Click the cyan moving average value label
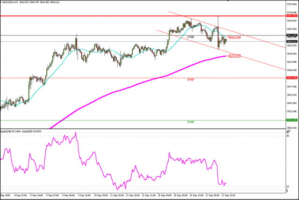Viewport: 299px width, 200px height. [x=235, y=37]
